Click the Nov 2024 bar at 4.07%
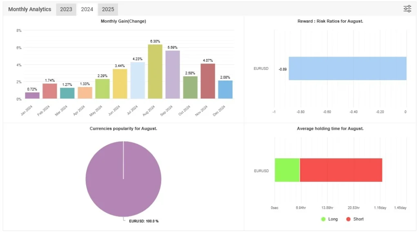The height and width of the screenshot is (232, 418). coord(208,81)
